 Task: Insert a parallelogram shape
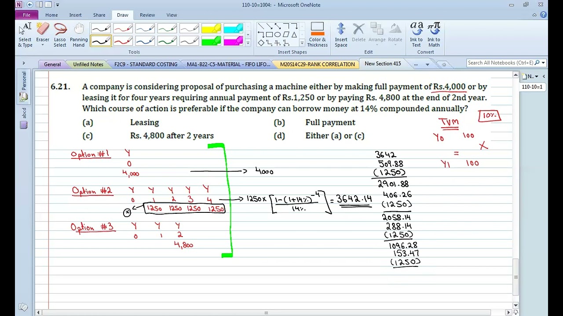click(x=286, y=35)
